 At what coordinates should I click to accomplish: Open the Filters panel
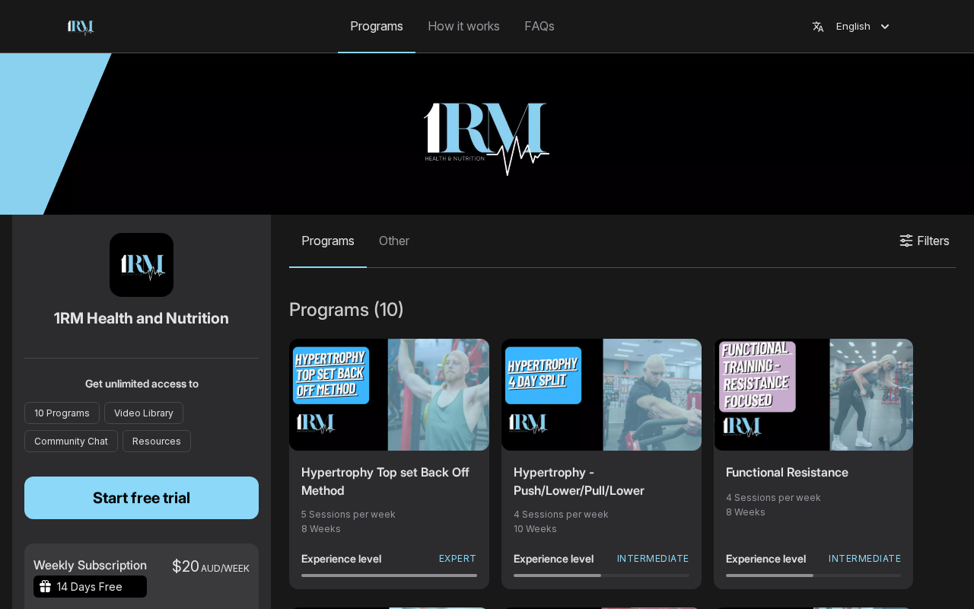(925, 241)
